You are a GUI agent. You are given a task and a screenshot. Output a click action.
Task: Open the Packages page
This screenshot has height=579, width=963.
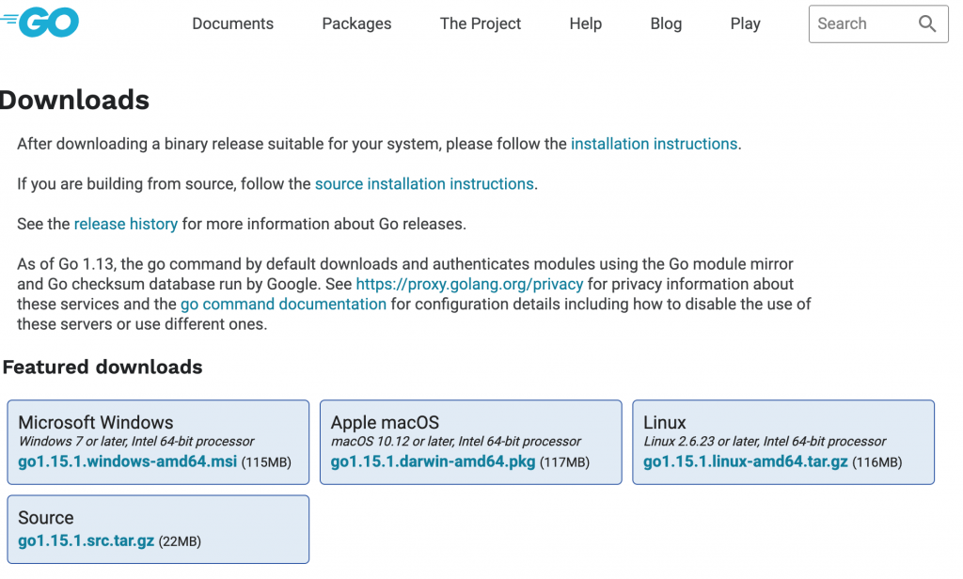point(356,23)
